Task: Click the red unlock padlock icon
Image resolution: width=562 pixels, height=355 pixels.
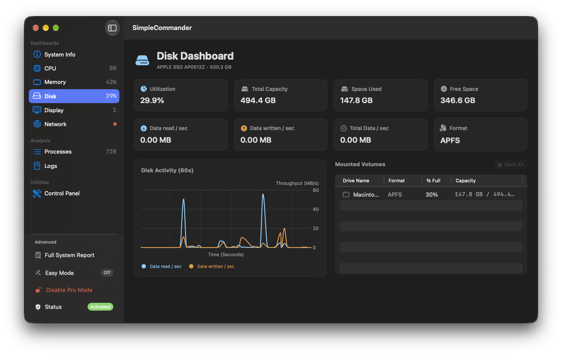Action: (x=38, y=290)
